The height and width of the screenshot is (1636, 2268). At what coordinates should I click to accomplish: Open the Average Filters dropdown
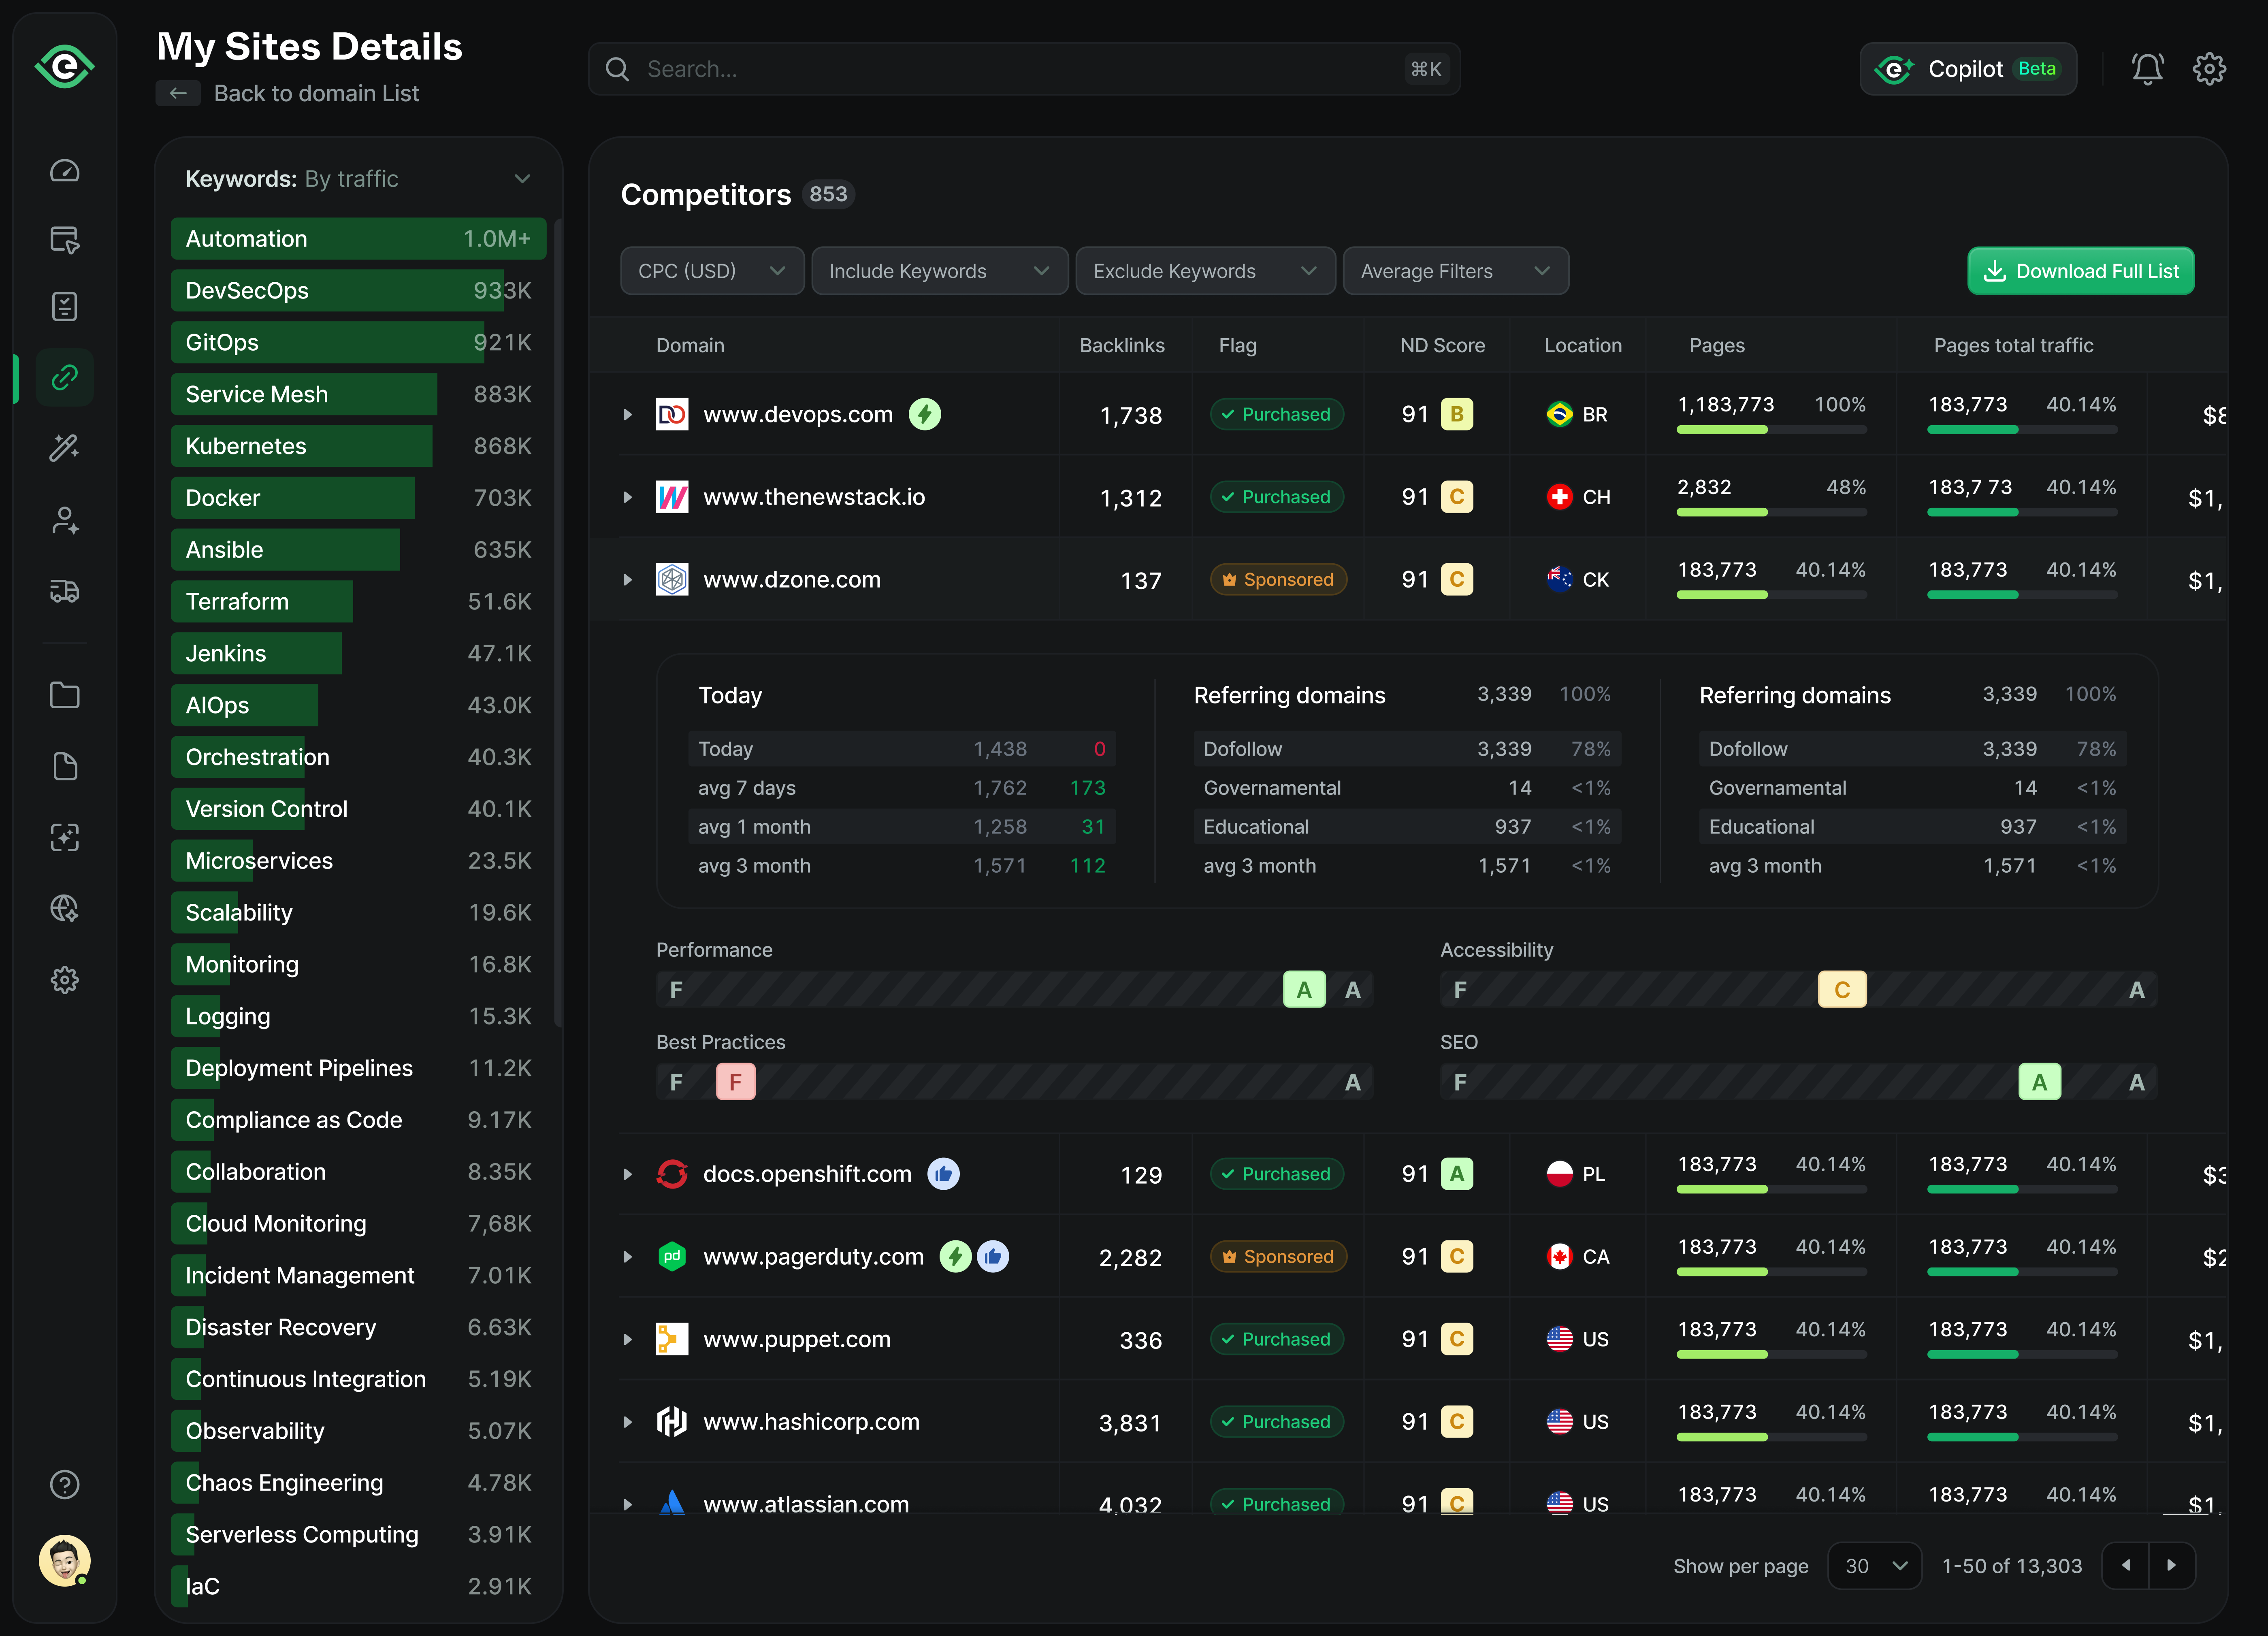pyautogui.click(x=1455, y=270)
